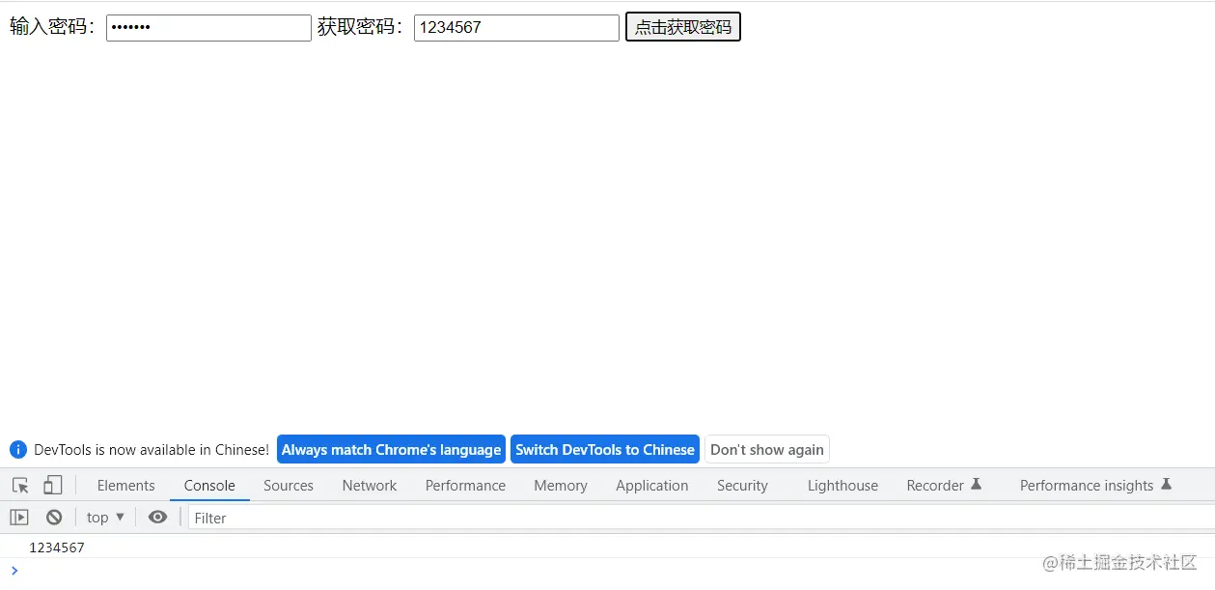
Task: Click the 输入密码 label text
Action: coord(54,27)
